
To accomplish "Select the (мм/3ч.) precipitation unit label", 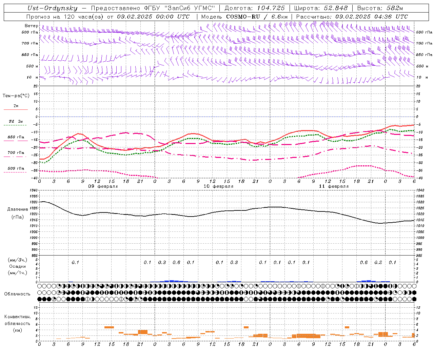I will [18, 260].
